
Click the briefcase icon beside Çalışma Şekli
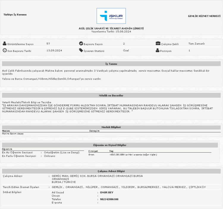(x=158, y=44)
